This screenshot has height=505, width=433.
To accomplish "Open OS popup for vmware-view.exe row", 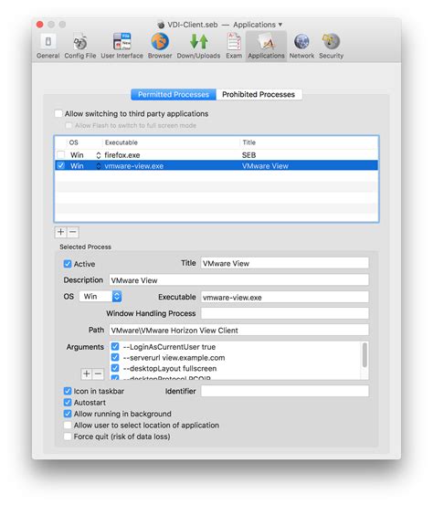I will click(x=99, y=166).
